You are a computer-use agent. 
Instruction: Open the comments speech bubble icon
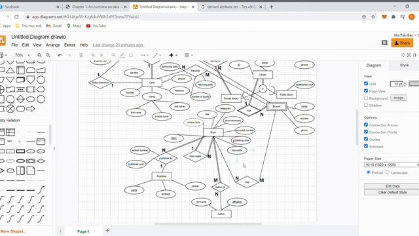pyautogui.click(x=384, y=43)
